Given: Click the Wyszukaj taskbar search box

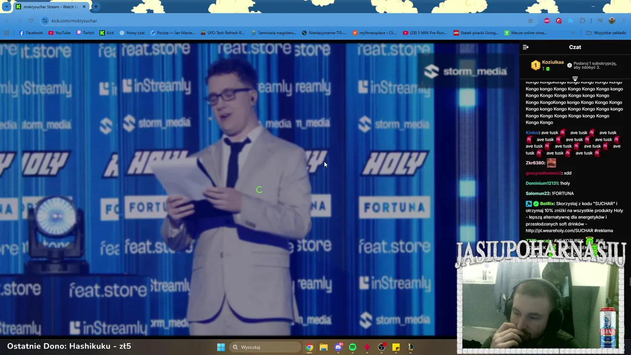Looking at the screenshot, I should [x=265, y=347].
